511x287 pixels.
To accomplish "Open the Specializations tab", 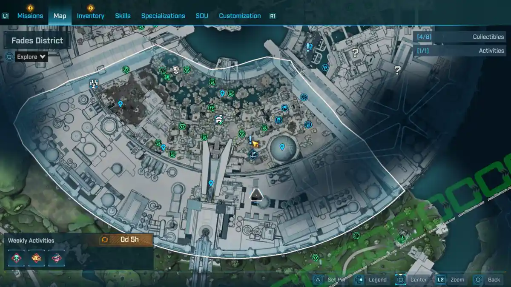I will point(163,16).
